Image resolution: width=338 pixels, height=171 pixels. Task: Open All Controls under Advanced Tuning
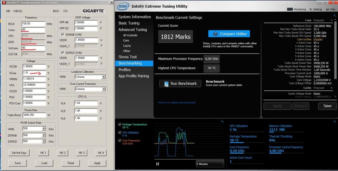[x=130, y=35]
